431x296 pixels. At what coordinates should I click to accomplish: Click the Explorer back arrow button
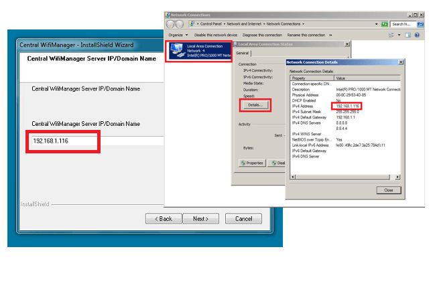point(171,24)
